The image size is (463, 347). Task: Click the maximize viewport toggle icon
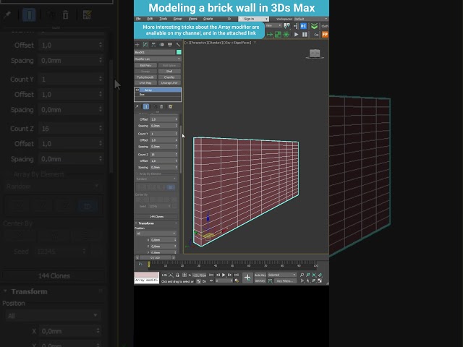tap(320, 281)
